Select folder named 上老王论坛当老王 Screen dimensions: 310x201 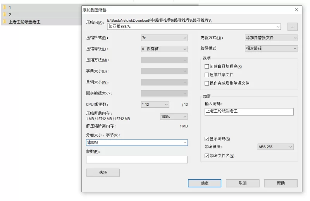click(x=24, y=22)
